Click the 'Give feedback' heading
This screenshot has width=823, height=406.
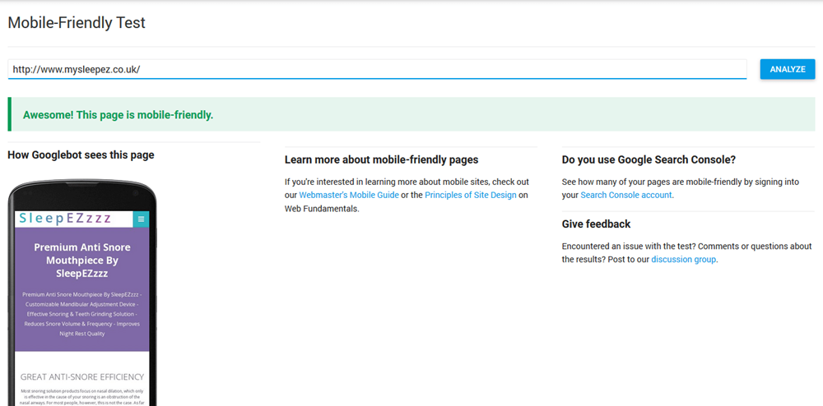[596, 224]
